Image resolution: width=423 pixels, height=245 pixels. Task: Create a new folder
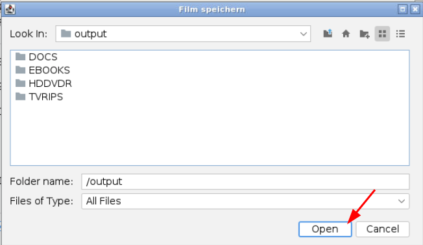(365, 34)
